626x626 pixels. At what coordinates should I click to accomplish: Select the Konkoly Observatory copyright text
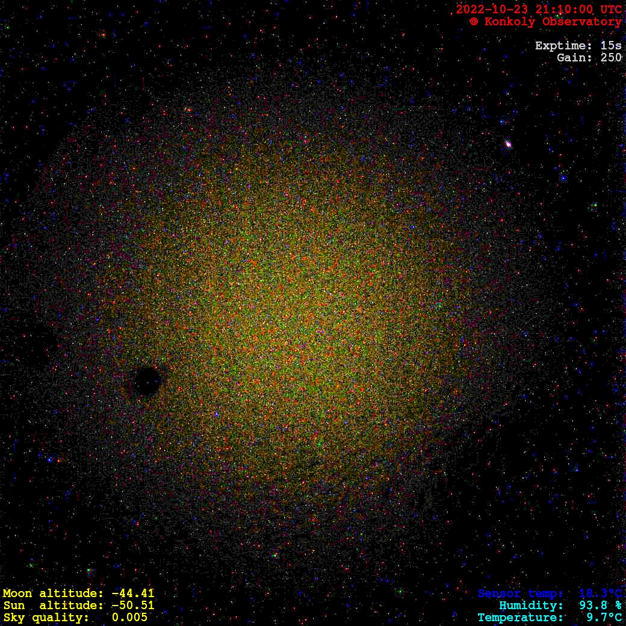pos(545,22)
